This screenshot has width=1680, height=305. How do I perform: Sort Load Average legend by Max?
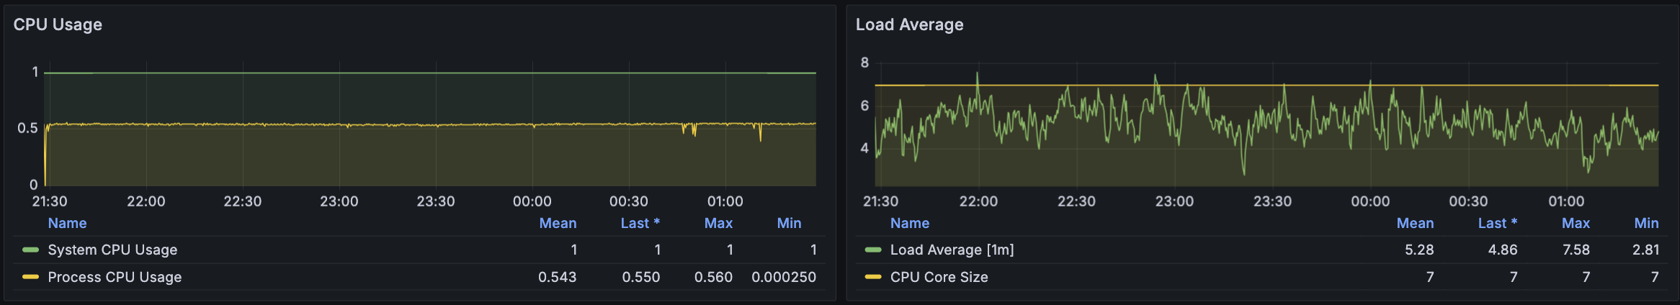1576,223
